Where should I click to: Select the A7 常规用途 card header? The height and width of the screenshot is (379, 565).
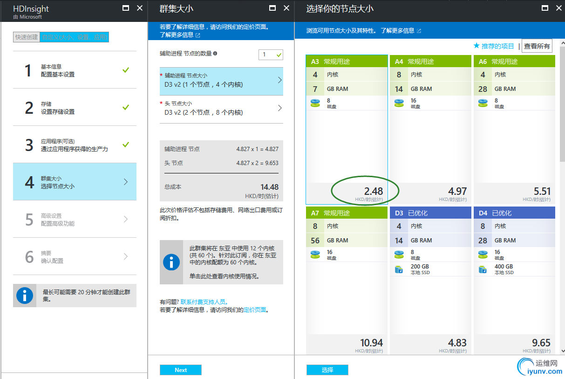tap(347, 213)
